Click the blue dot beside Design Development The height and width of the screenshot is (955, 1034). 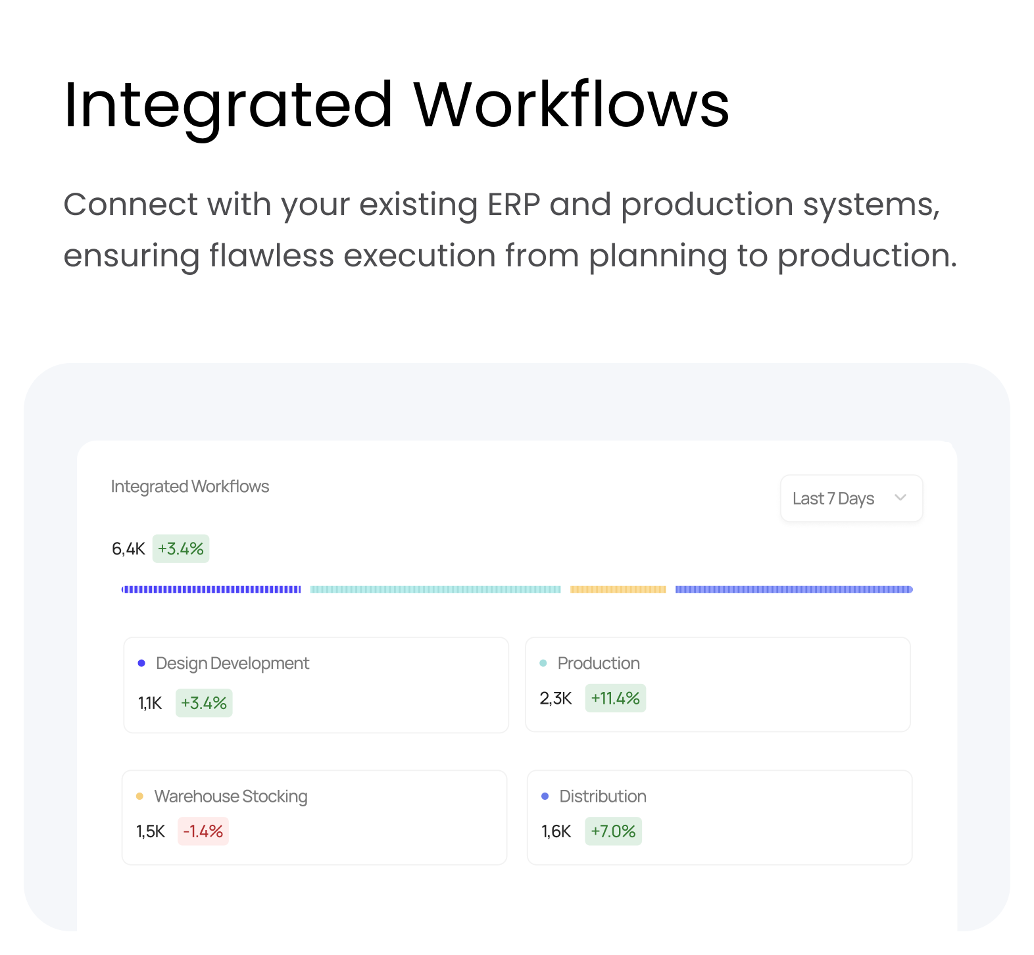tap(141, 663)
